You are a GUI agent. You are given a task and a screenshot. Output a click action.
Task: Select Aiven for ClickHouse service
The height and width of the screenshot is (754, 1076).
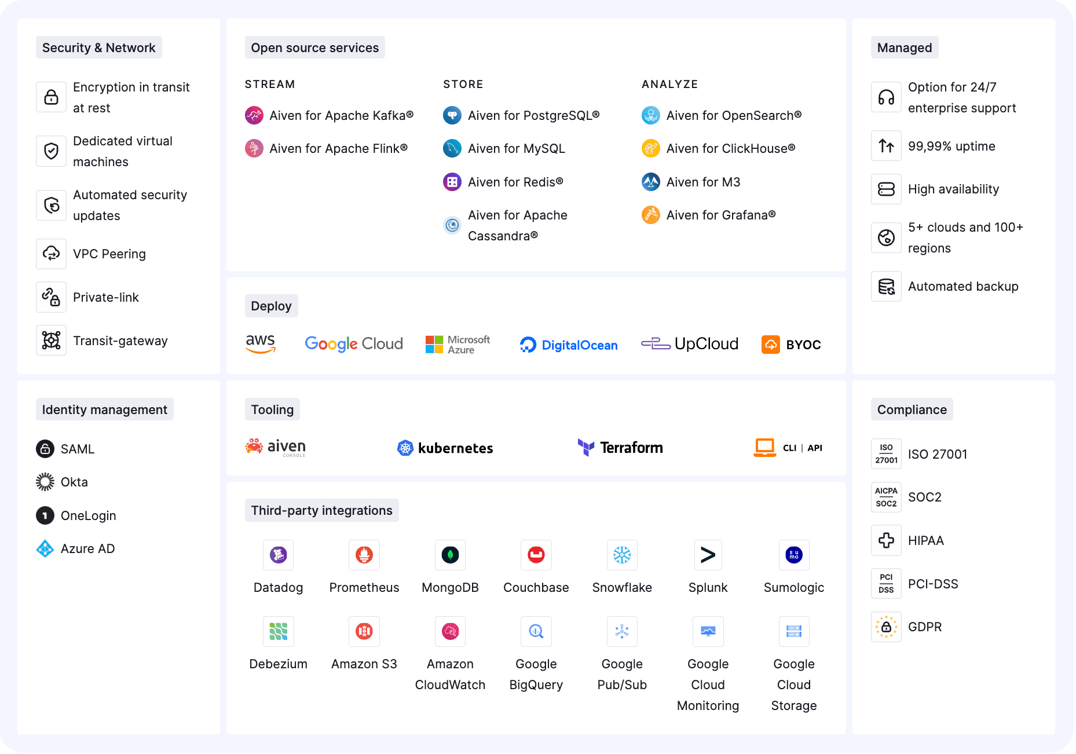click(x=730, y=149)
